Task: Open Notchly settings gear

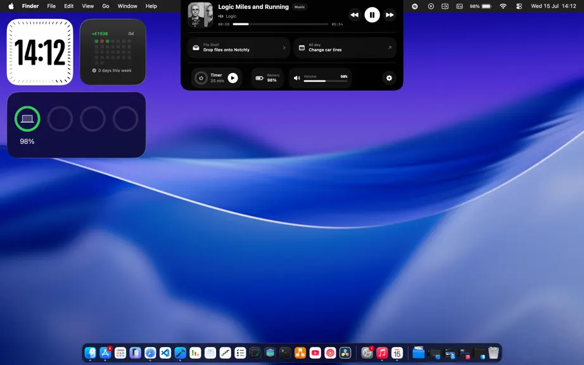Action: pos(389,78)
